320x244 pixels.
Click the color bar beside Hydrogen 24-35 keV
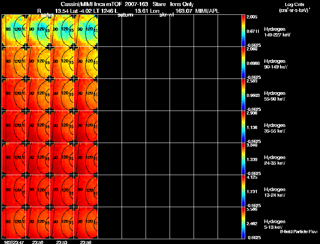(x=243, y=159)
